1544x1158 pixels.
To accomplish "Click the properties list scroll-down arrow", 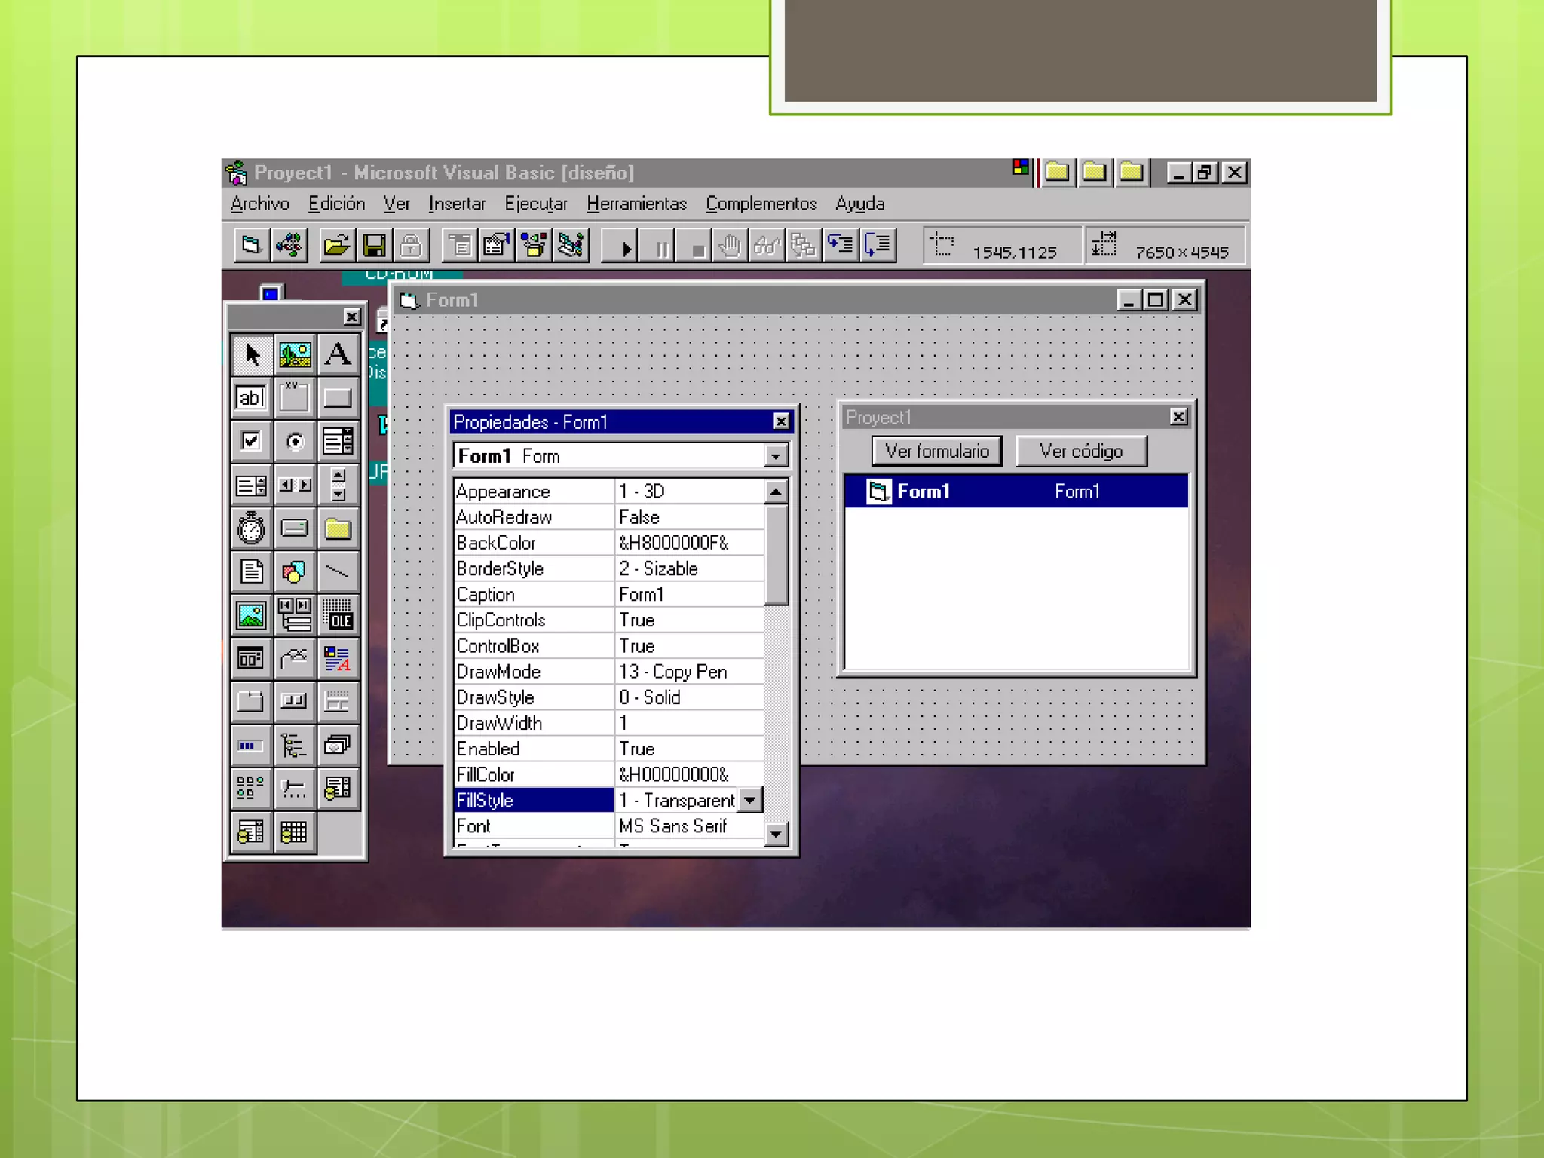I will (775, 834).
